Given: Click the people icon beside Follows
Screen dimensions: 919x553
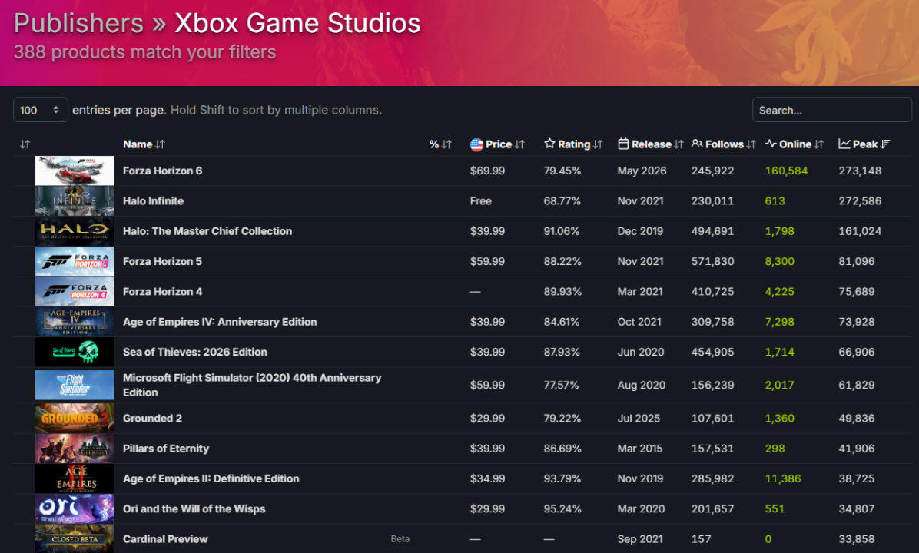Looking at the screenshot, I should pos(697,144).
